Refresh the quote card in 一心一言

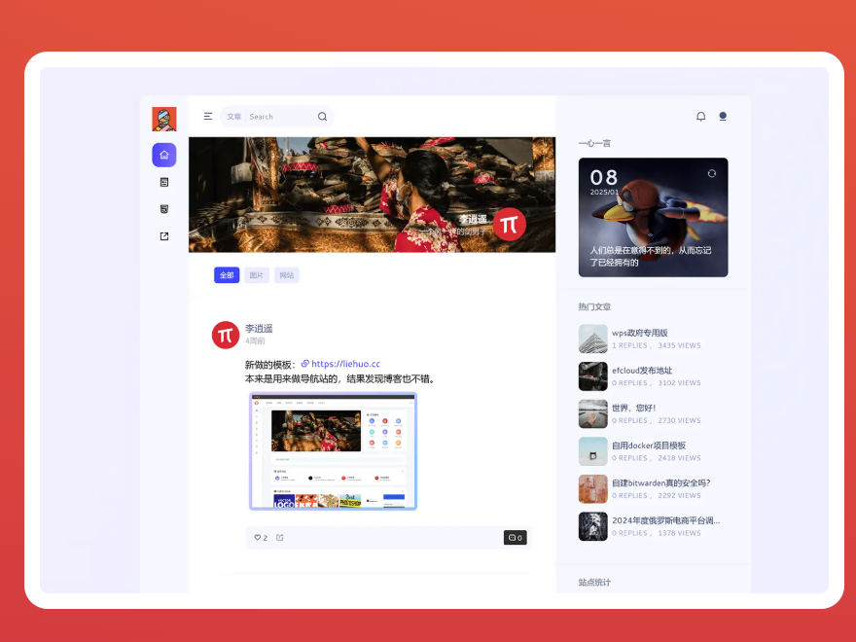point(711,173)
